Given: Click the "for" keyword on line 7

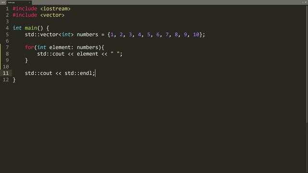Looking at the screenshot, I should click(x=29, y=47).
